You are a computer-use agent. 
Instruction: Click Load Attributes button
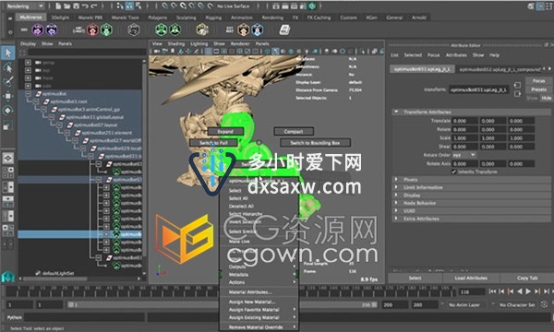coord(471,278)
